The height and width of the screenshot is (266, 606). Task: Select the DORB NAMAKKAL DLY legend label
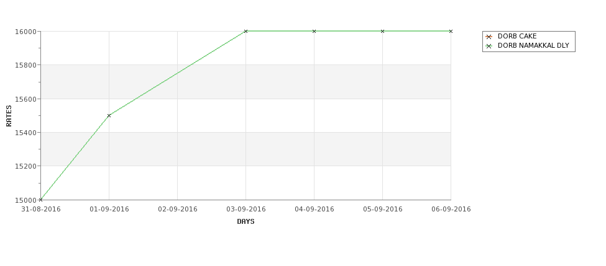(x=533, y=45)
